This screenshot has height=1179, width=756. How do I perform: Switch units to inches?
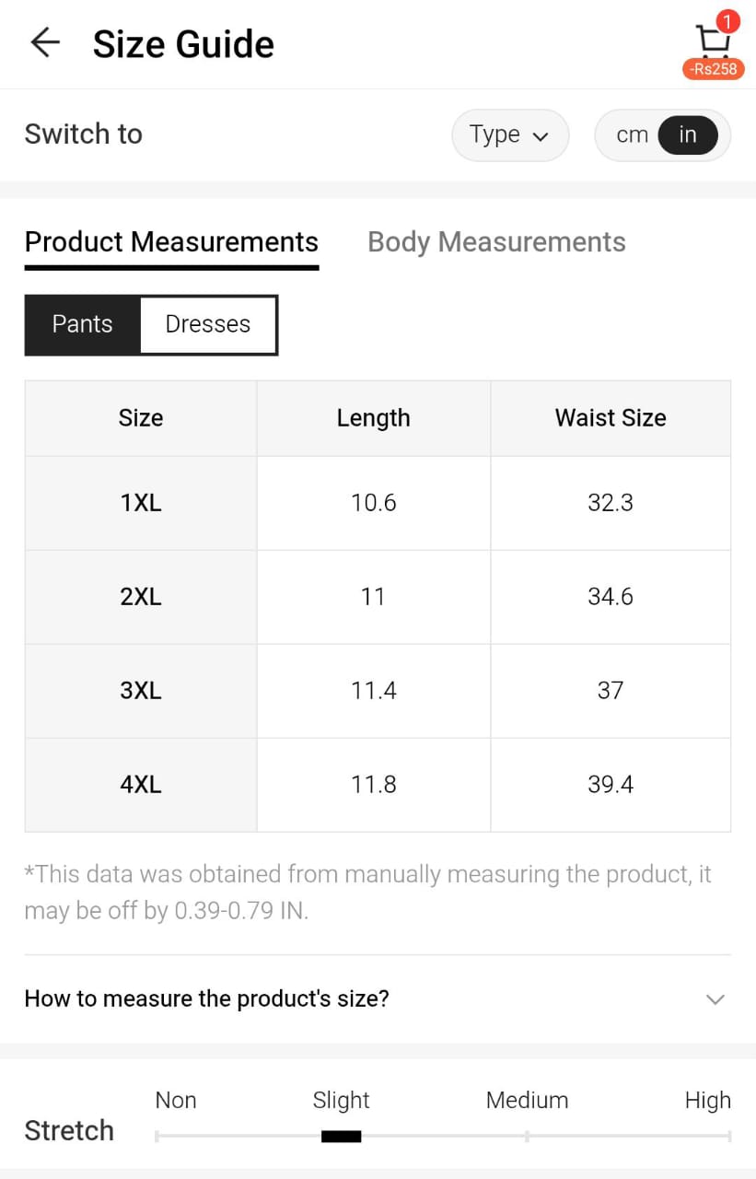[688, 135]
